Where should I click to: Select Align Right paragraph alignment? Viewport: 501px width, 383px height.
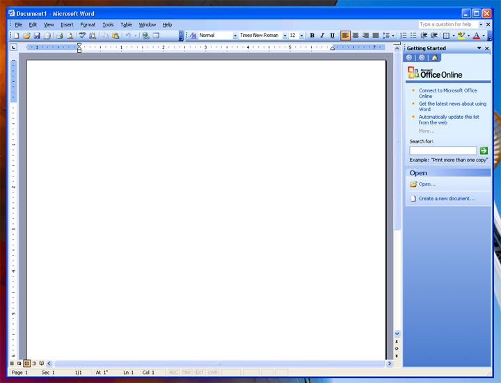pos(365,35)
